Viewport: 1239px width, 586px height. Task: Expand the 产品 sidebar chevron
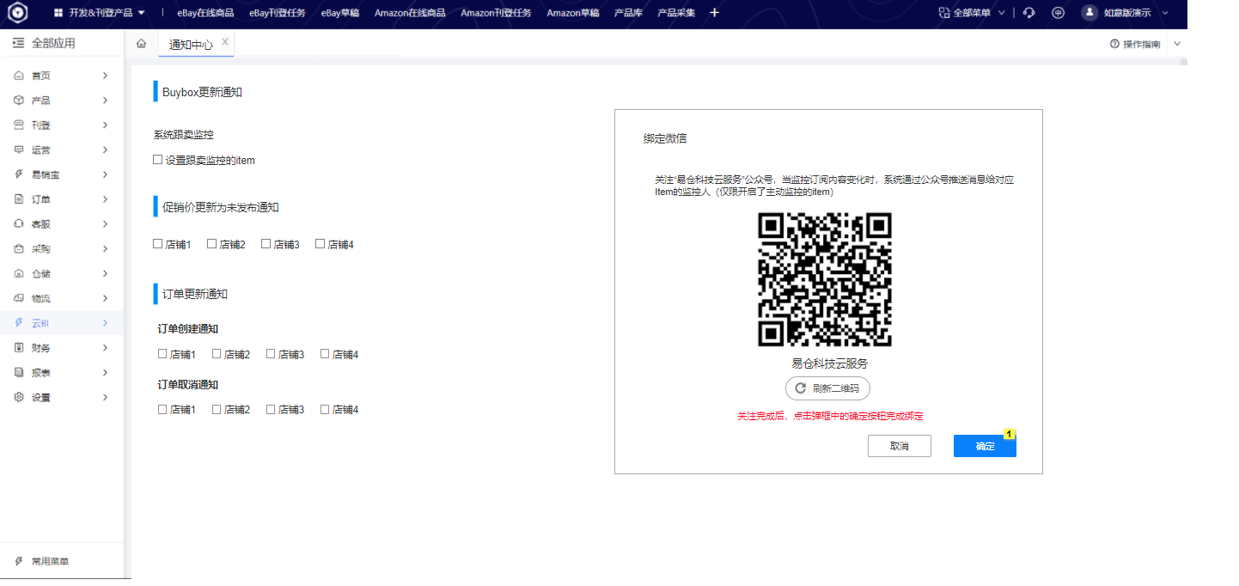(105, 101)
